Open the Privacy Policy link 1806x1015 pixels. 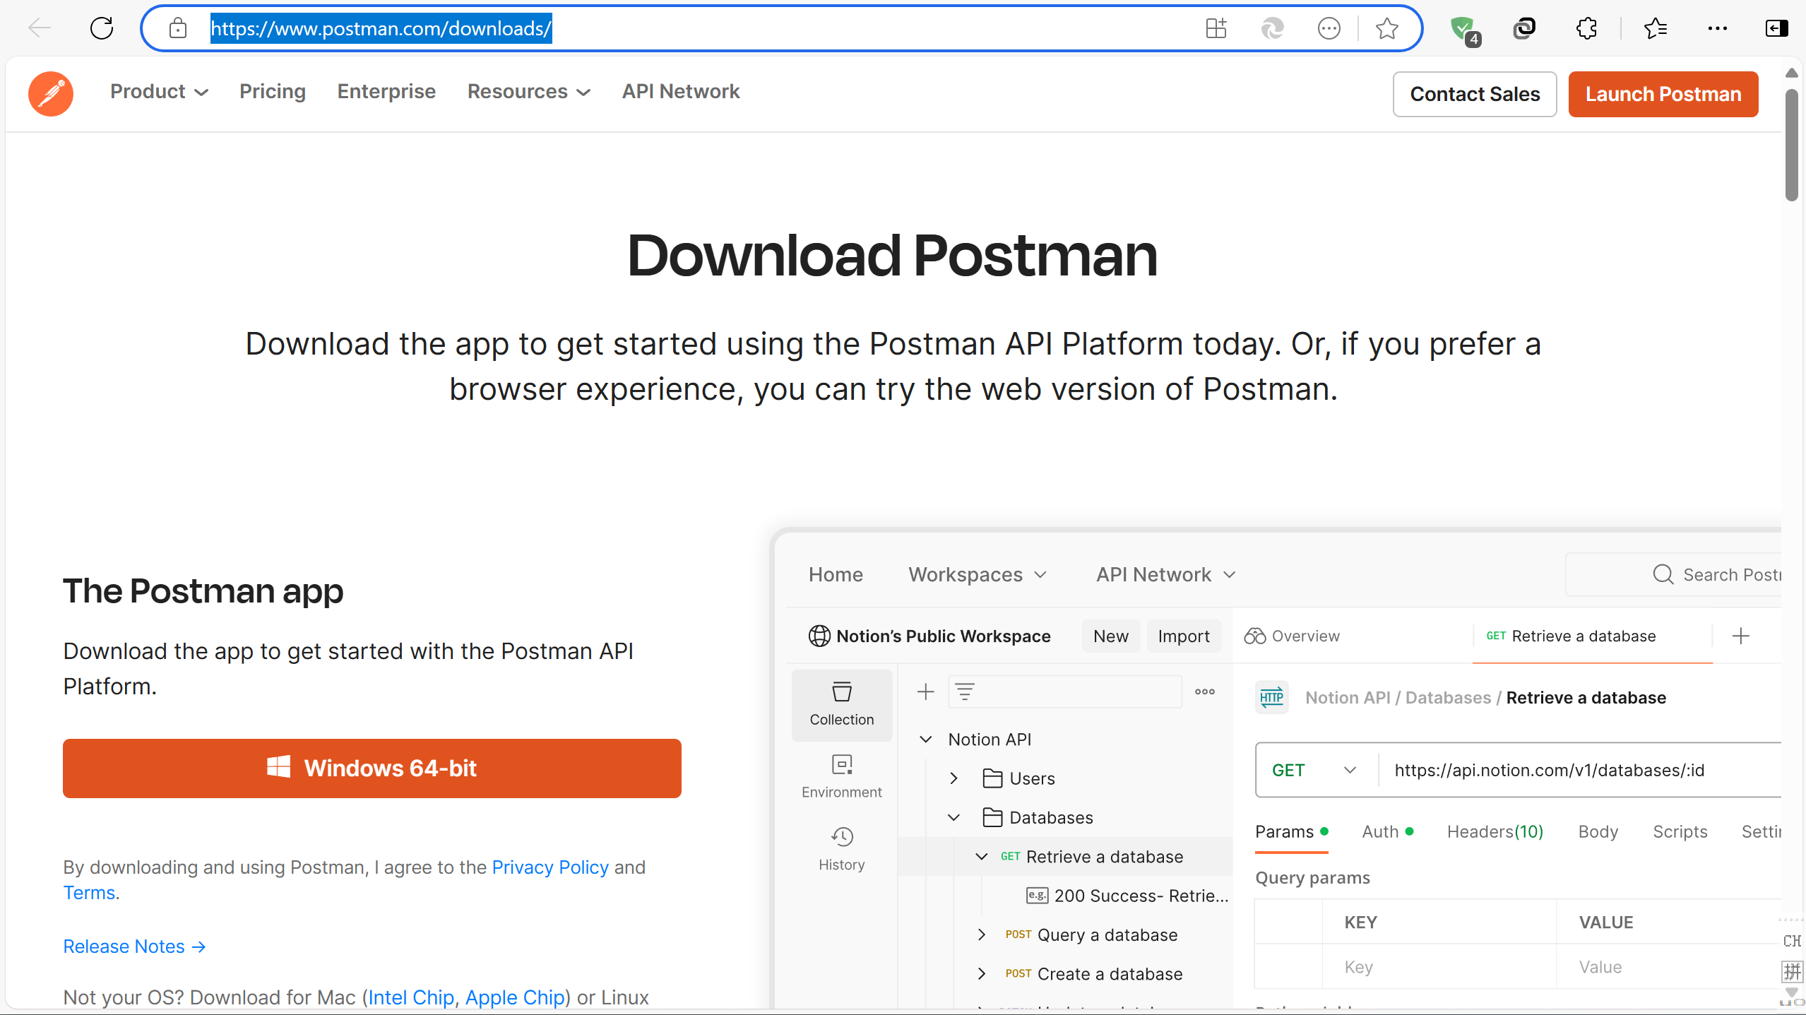550,867
